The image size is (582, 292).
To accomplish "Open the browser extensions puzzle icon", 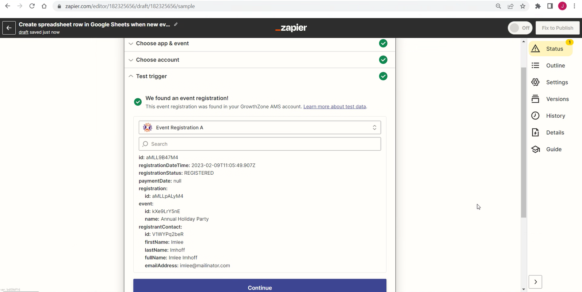I will [538, 6].
